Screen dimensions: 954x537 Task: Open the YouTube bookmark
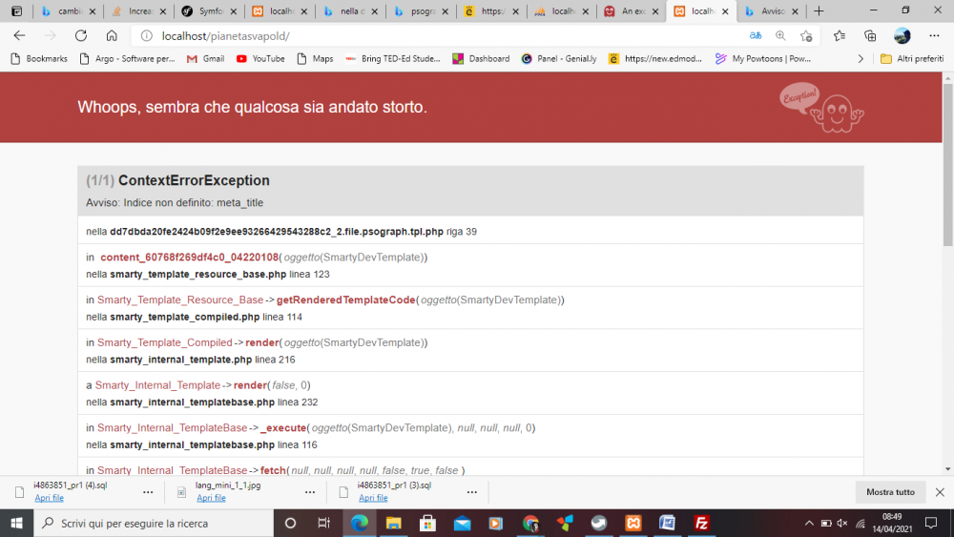[x=260, y=59]
